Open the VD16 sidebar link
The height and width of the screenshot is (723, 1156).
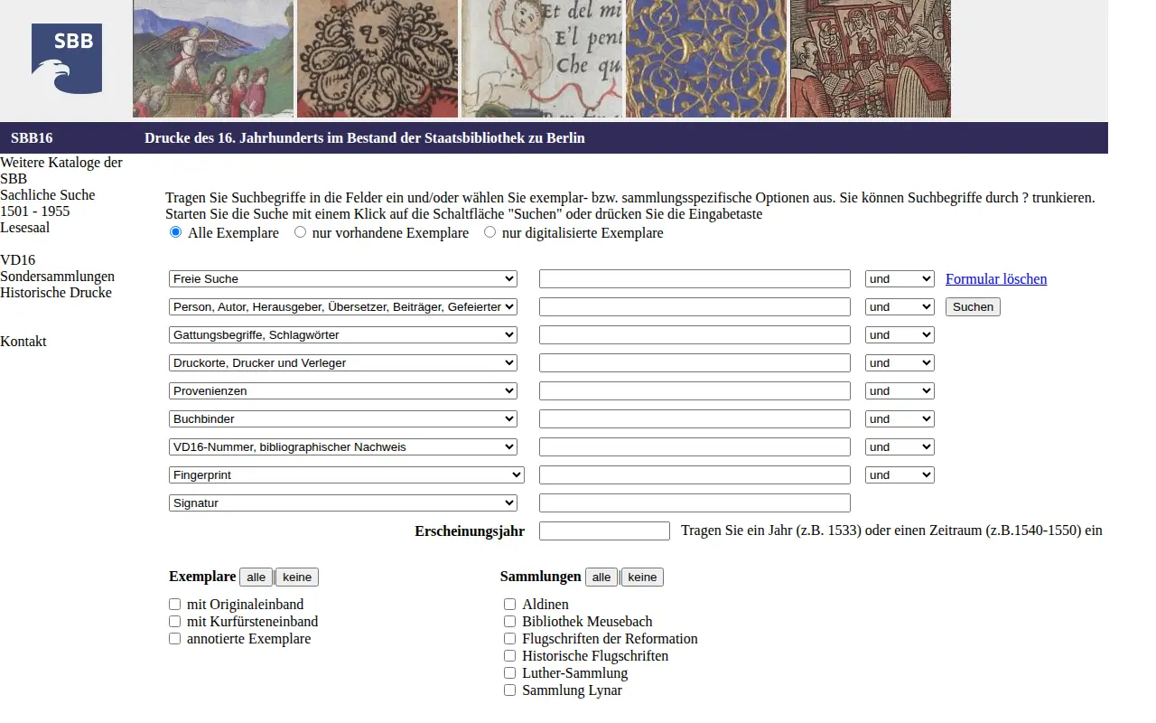tap(18, 260)
